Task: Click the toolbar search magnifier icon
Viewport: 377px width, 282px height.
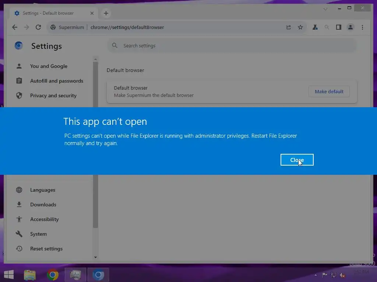Action: tap(327, 27)
